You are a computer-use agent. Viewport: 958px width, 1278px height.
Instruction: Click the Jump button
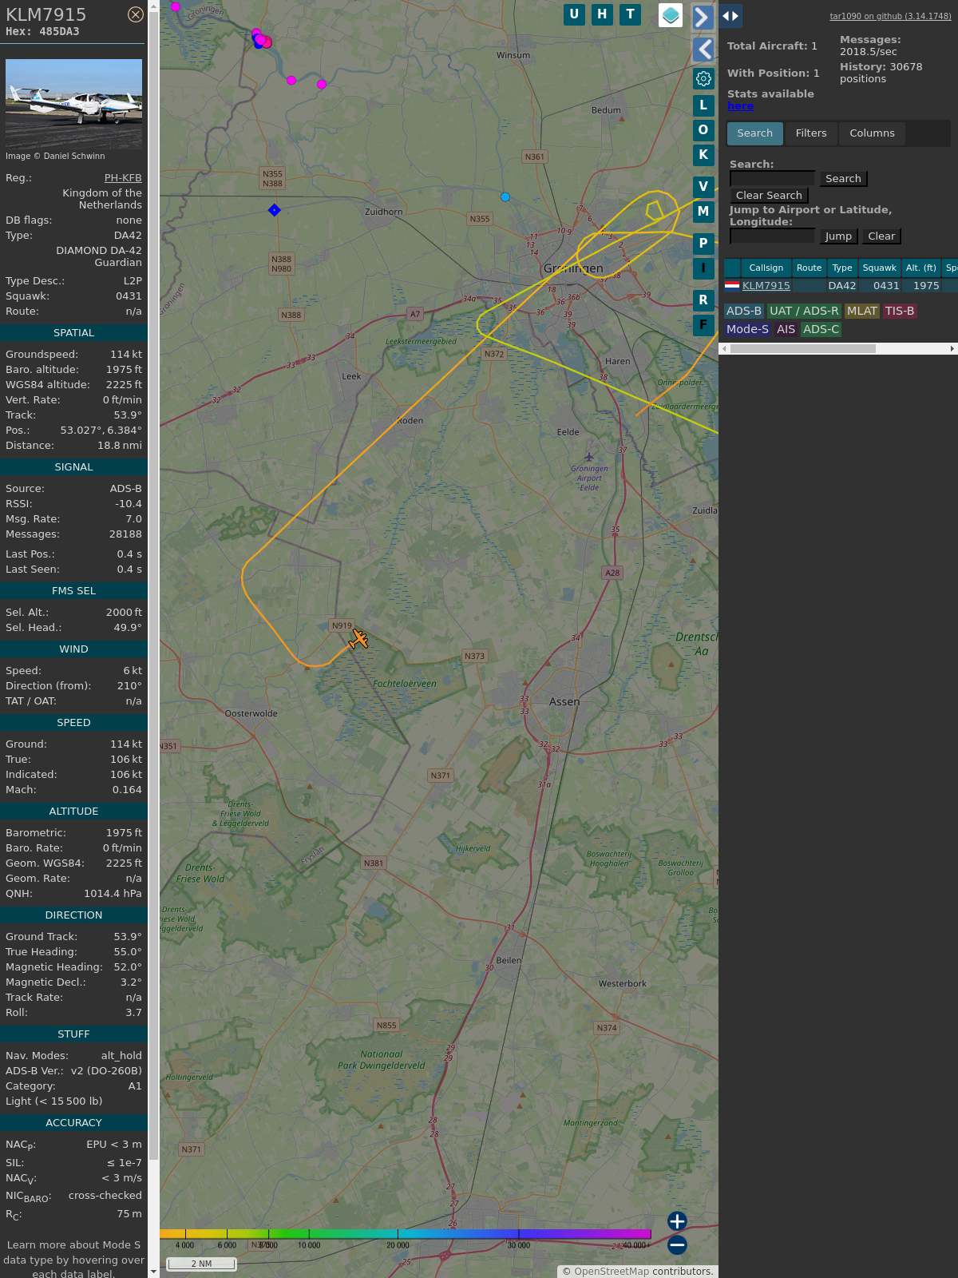[838, 236]
